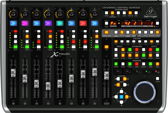
Task: Click the large jog wheel
Action: click(144, 92)
